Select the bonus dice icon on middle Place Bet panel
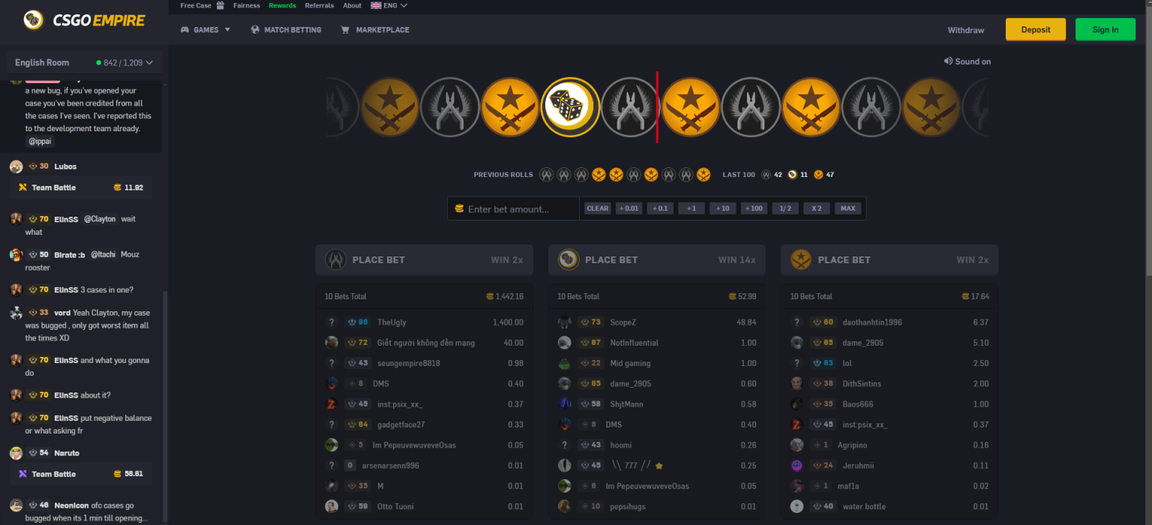Screen dimensions: 1152x525 pos(568,259)
